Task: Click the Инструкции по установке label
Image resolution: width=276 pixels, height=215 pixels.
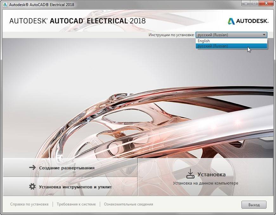Action: click(171, 35)
